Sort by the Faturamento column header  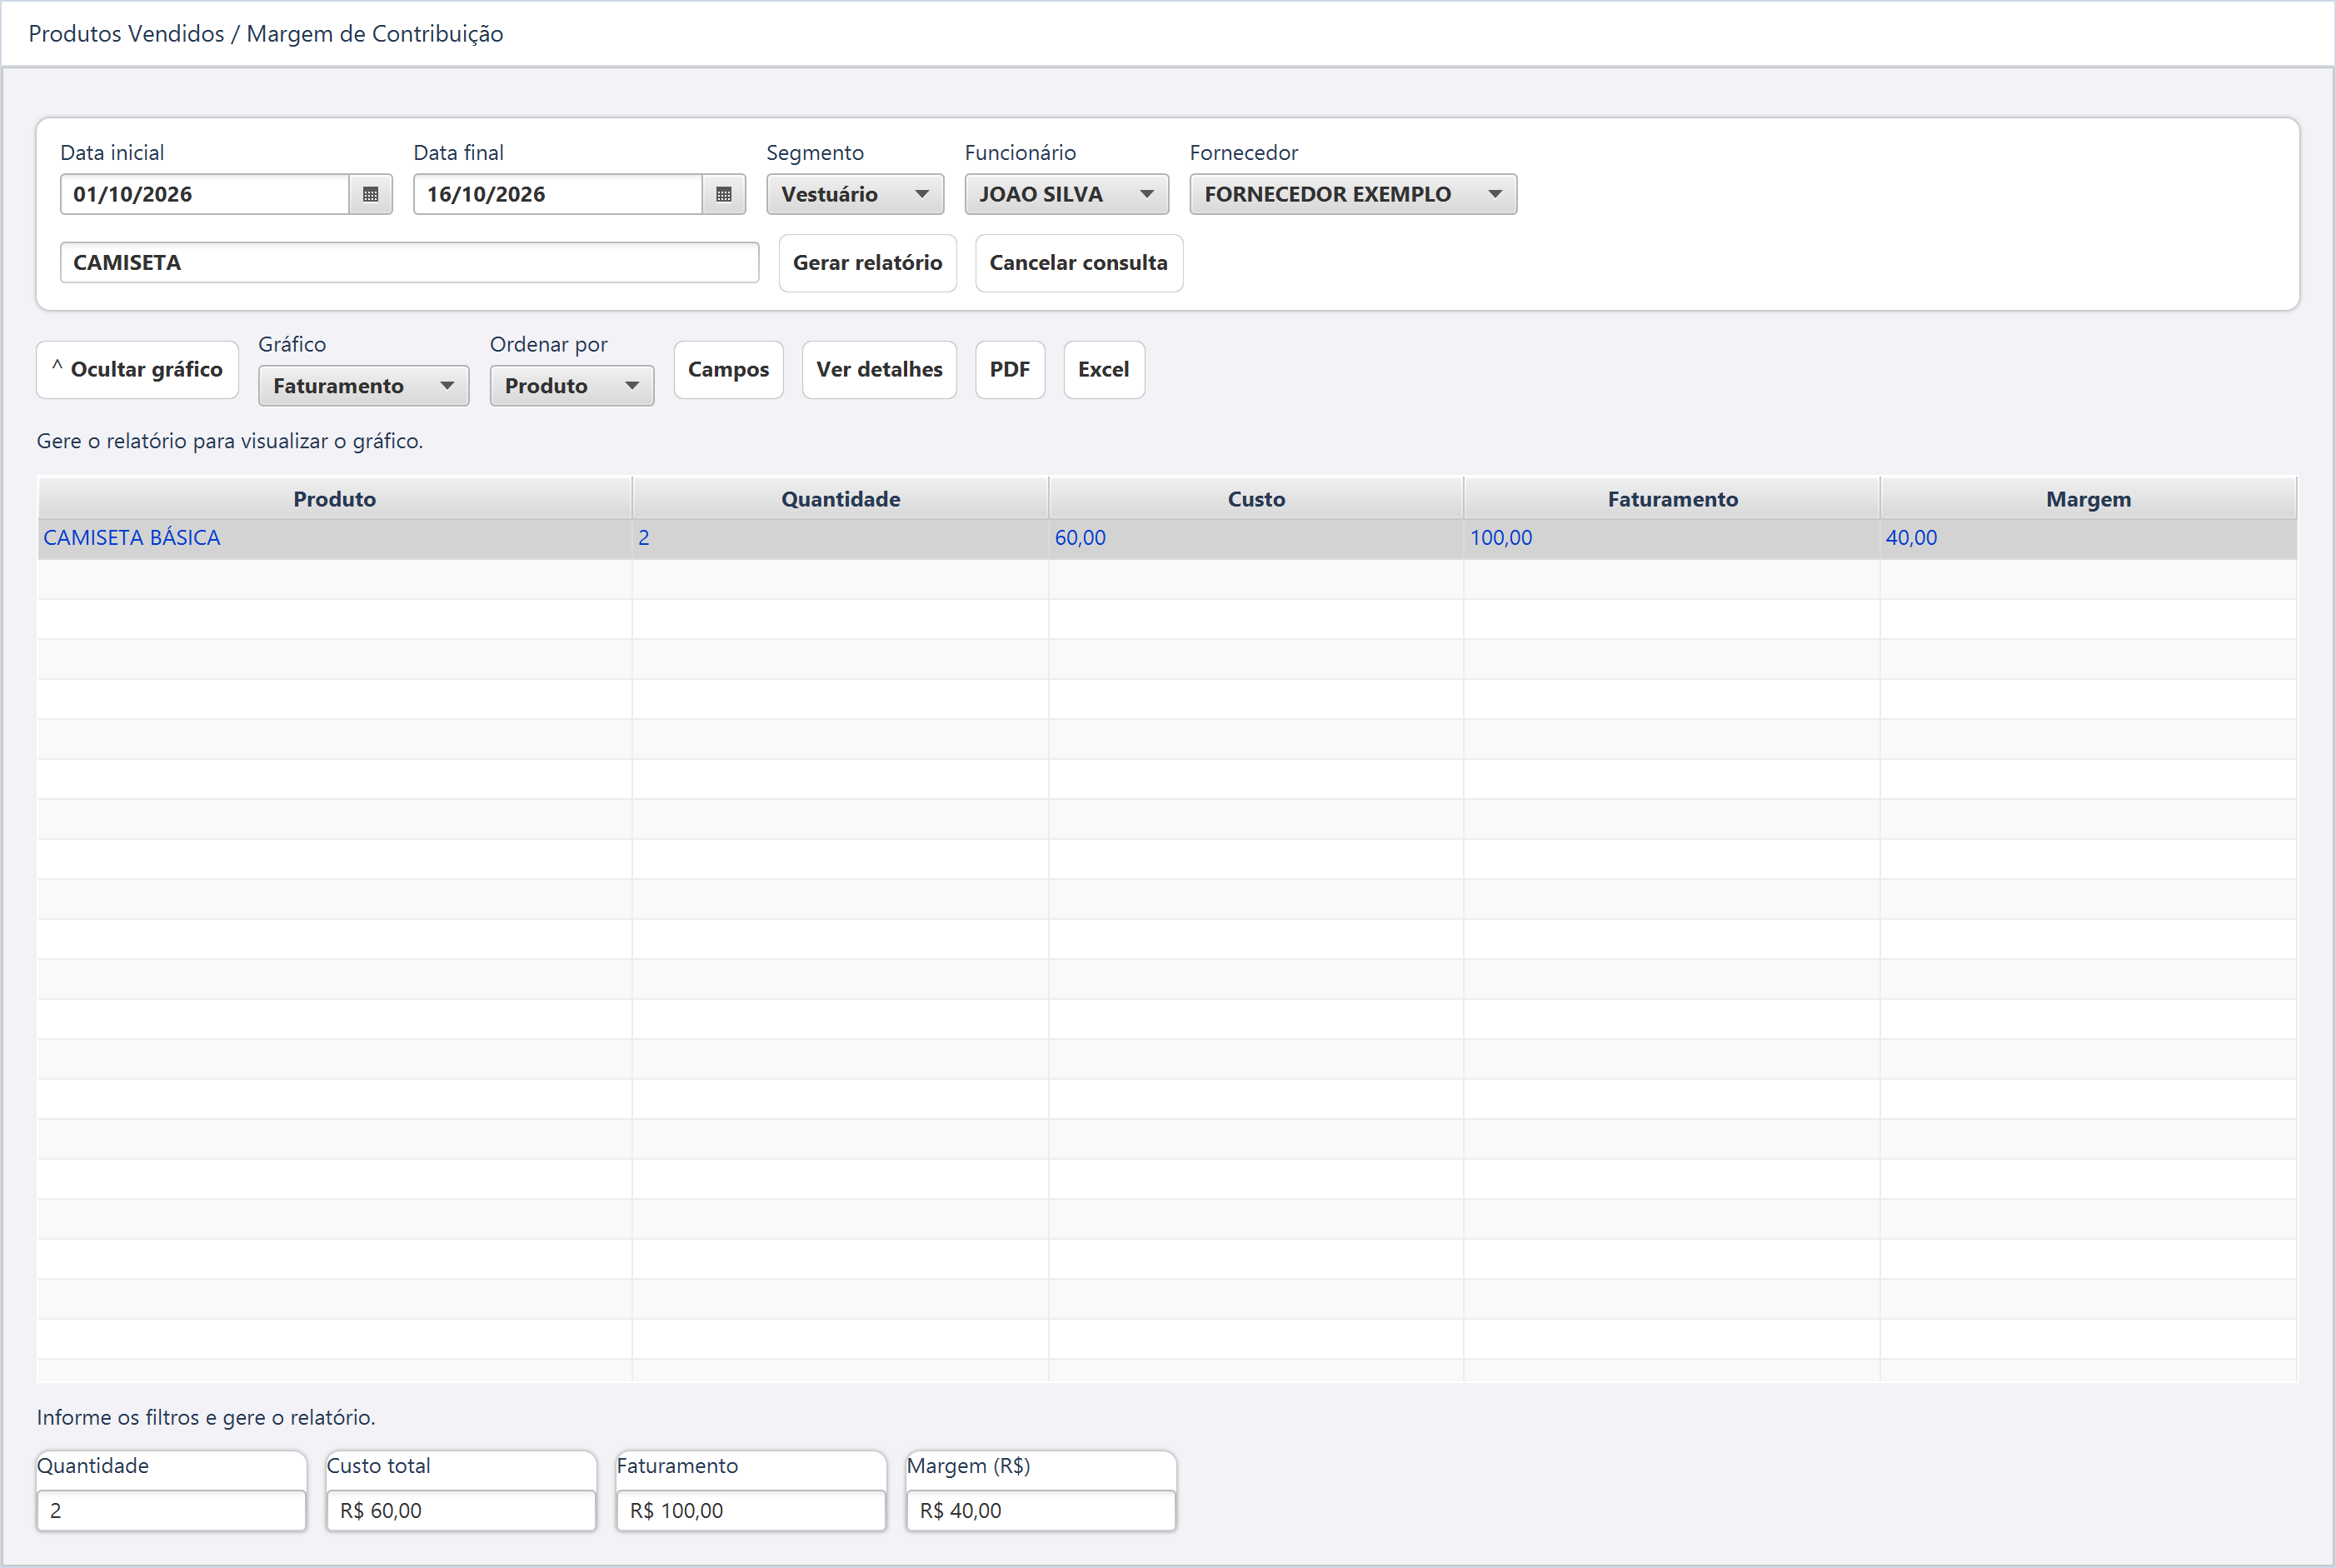pos(1673,499)
